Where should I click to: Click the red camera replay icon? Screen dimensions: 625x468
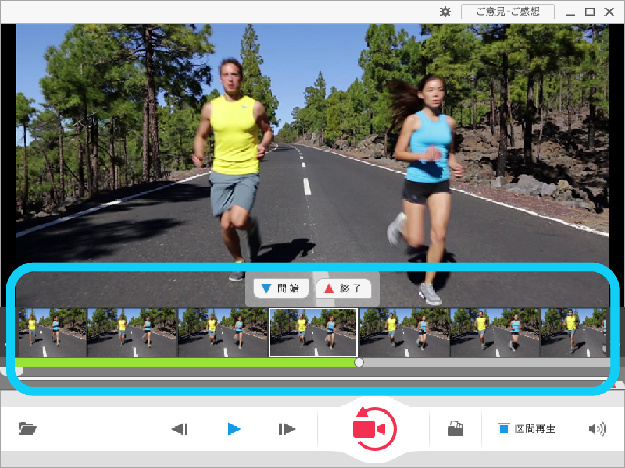[374, 429]
